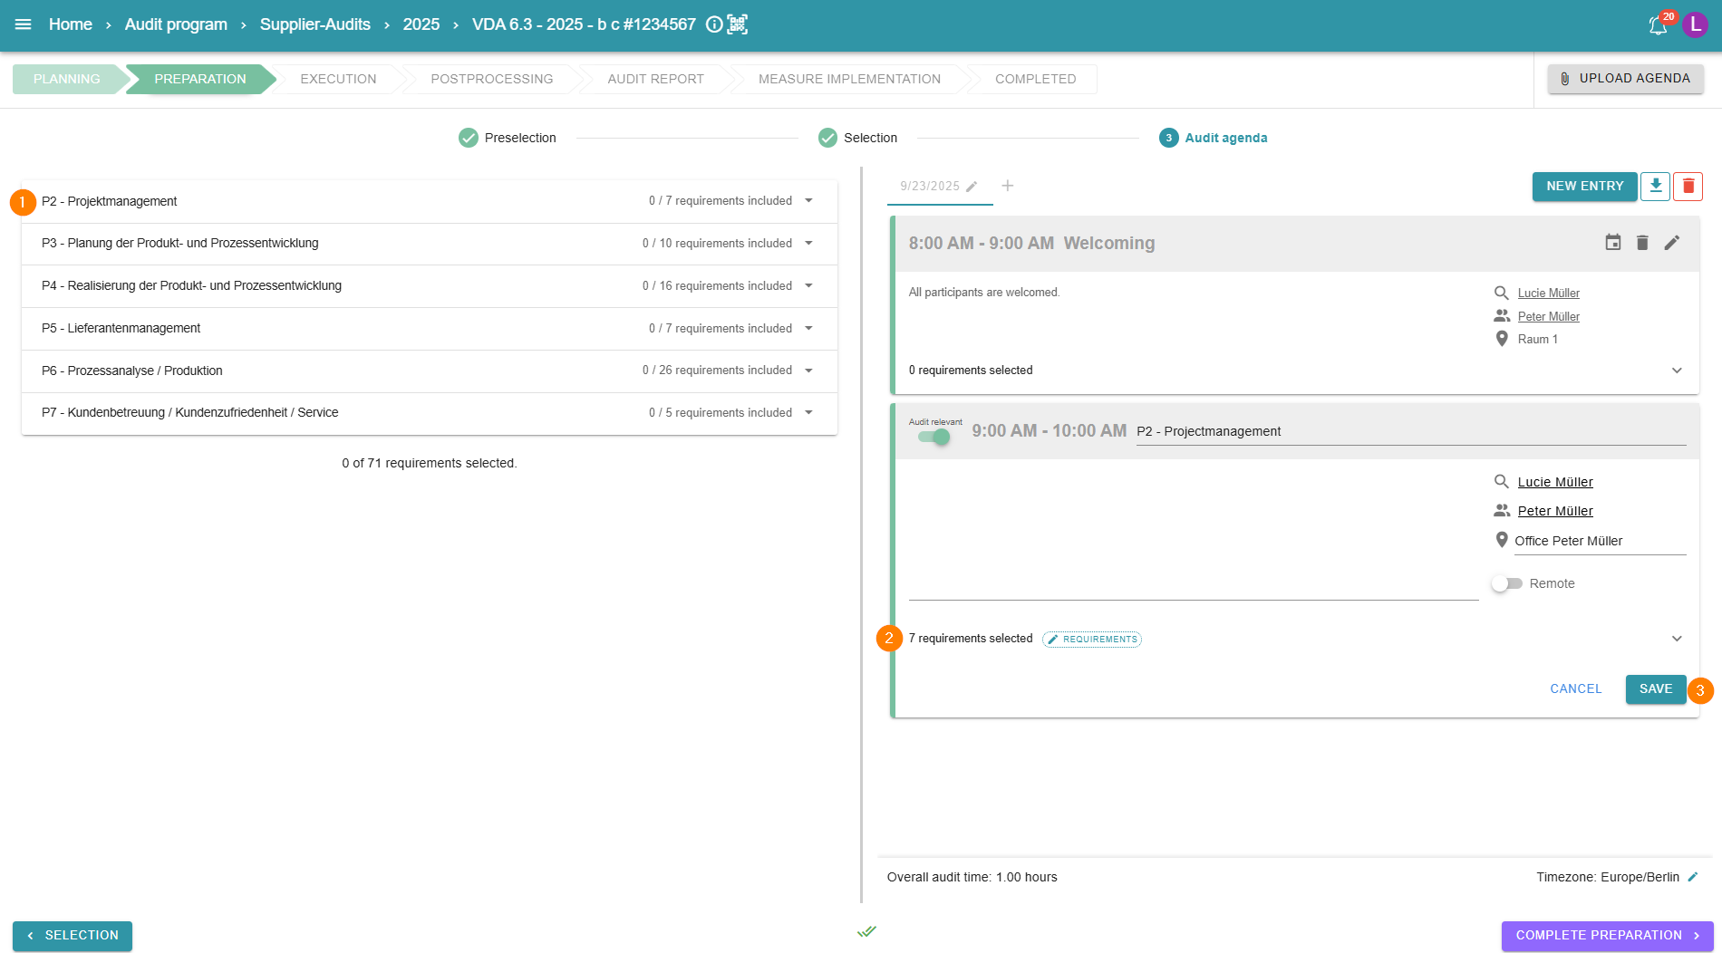The image size is (1722, 953).
Task: Go to the Audit Report phase
Action: [655, 79]
